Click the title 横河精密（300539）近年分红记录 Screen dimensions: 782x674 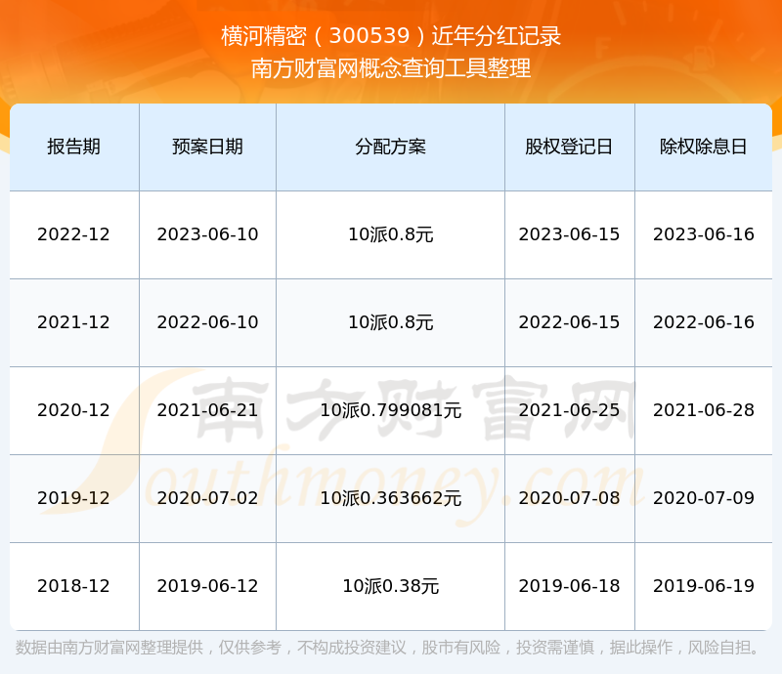click(x=391, y=36)
